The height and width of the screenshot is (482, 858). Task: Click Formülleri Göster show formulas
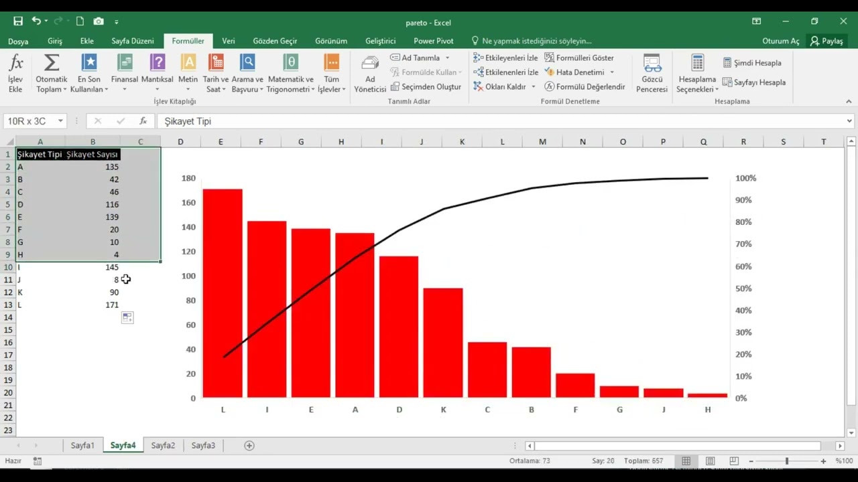pyautogui.click(x=579, y=58)
